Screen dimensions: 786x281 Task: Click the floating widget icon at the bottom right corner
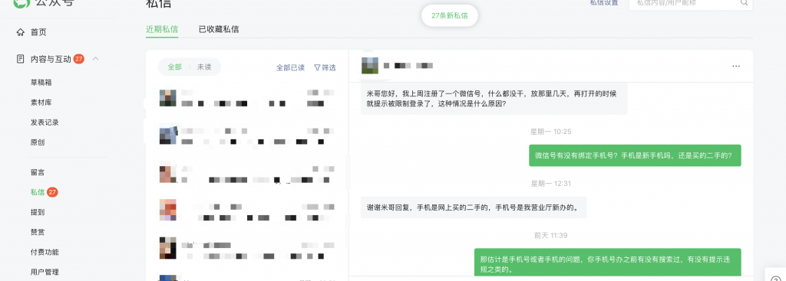(x=776, y=278)
